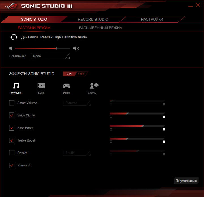
Task: Set Treble Boost to minimum circle
Action: click(111, 142)
